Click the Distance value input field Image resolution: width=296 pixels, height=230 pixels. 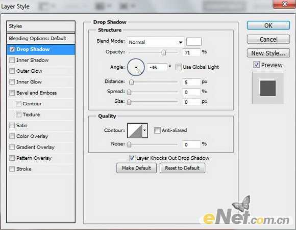click(191, 82)
